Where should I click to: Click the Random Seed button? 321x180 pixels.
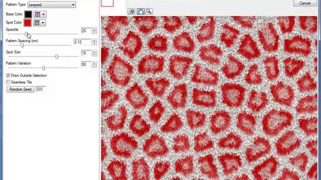click(x=20, y=89)
